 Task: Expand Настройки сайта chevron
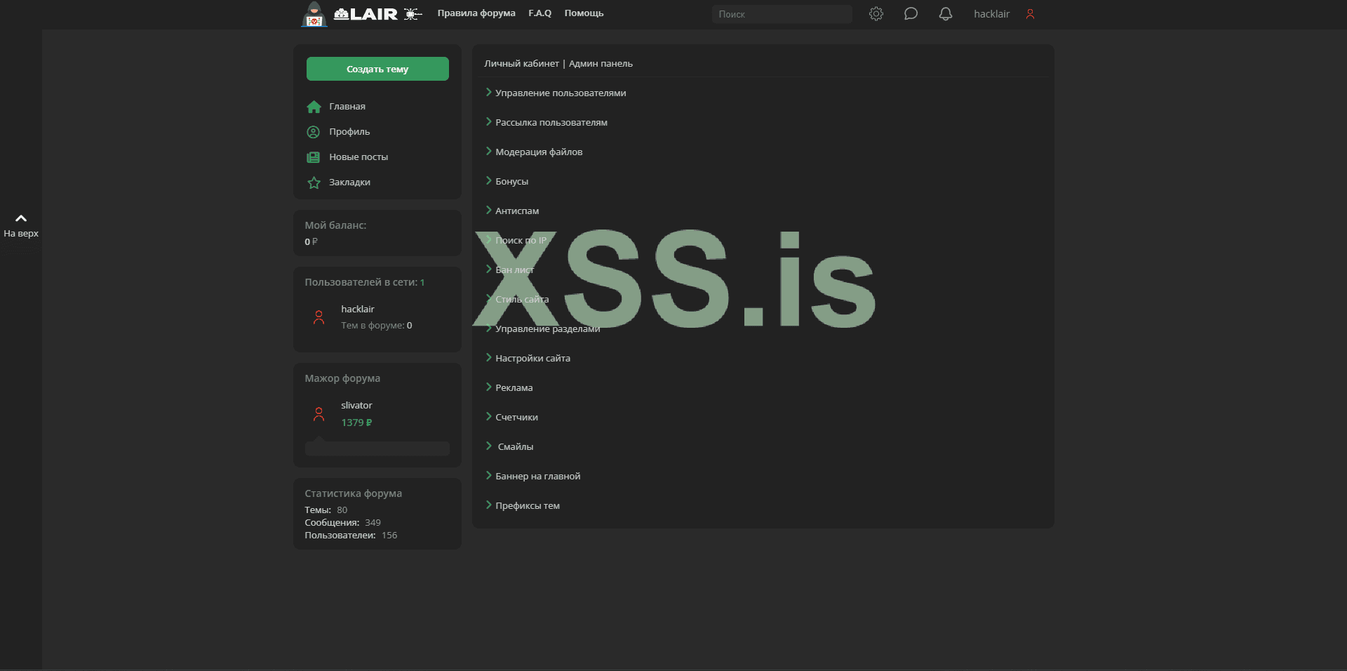point(488,357)
